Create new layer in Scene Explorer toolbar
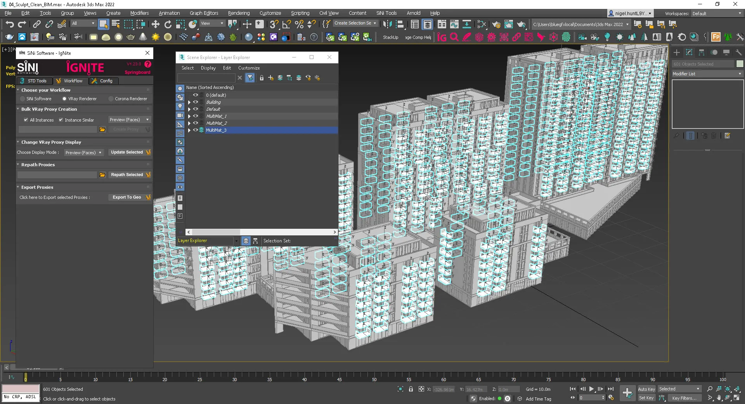This screenshot has height=404, width=745. [271, 78]
